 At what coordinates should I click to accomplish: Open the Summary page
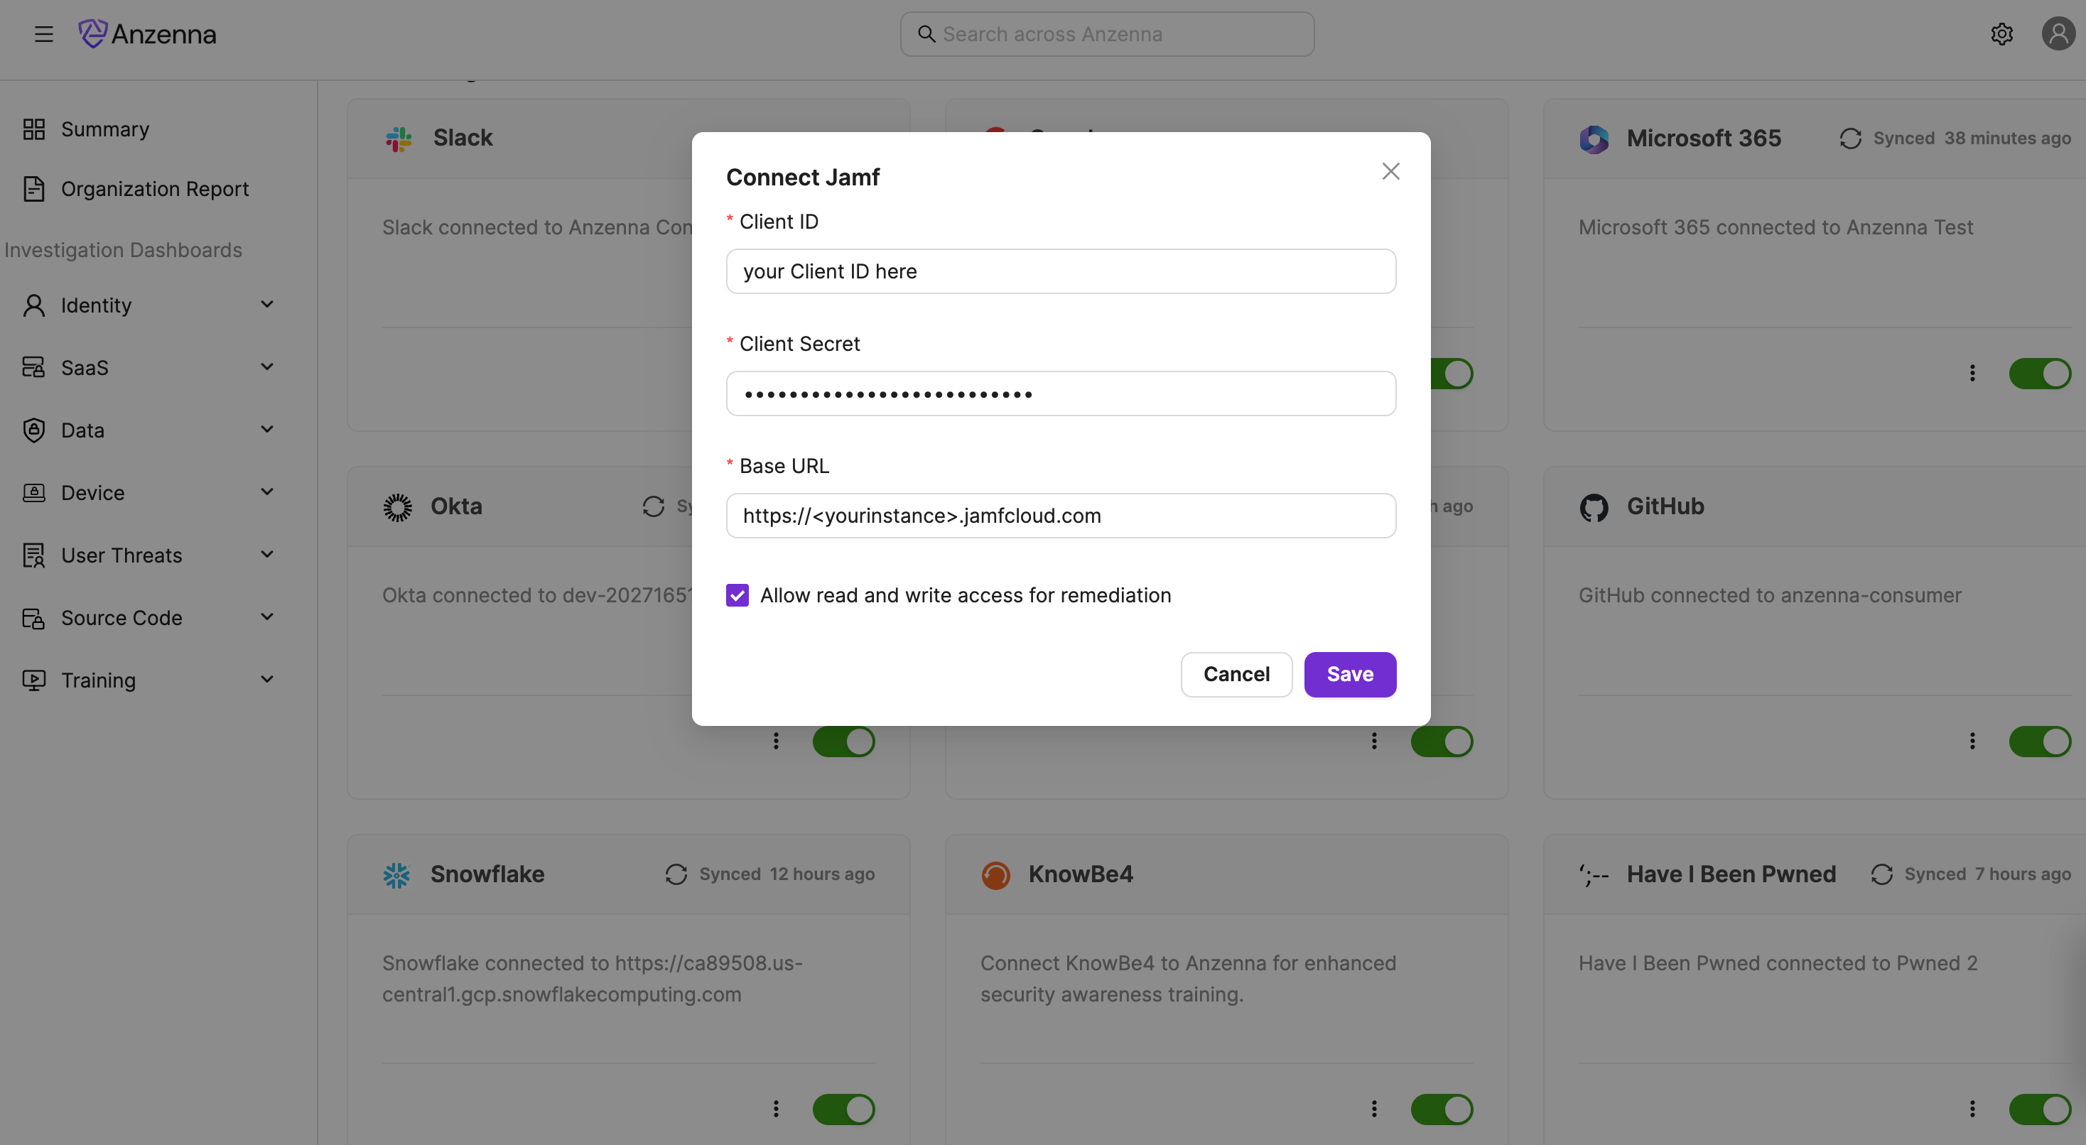tap(104, 129)
